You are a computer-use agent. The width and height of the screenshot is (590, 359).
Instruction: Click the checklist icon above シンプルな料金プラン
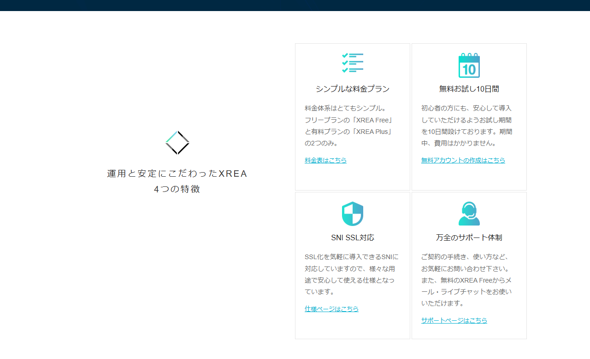(x=353, y=63)
